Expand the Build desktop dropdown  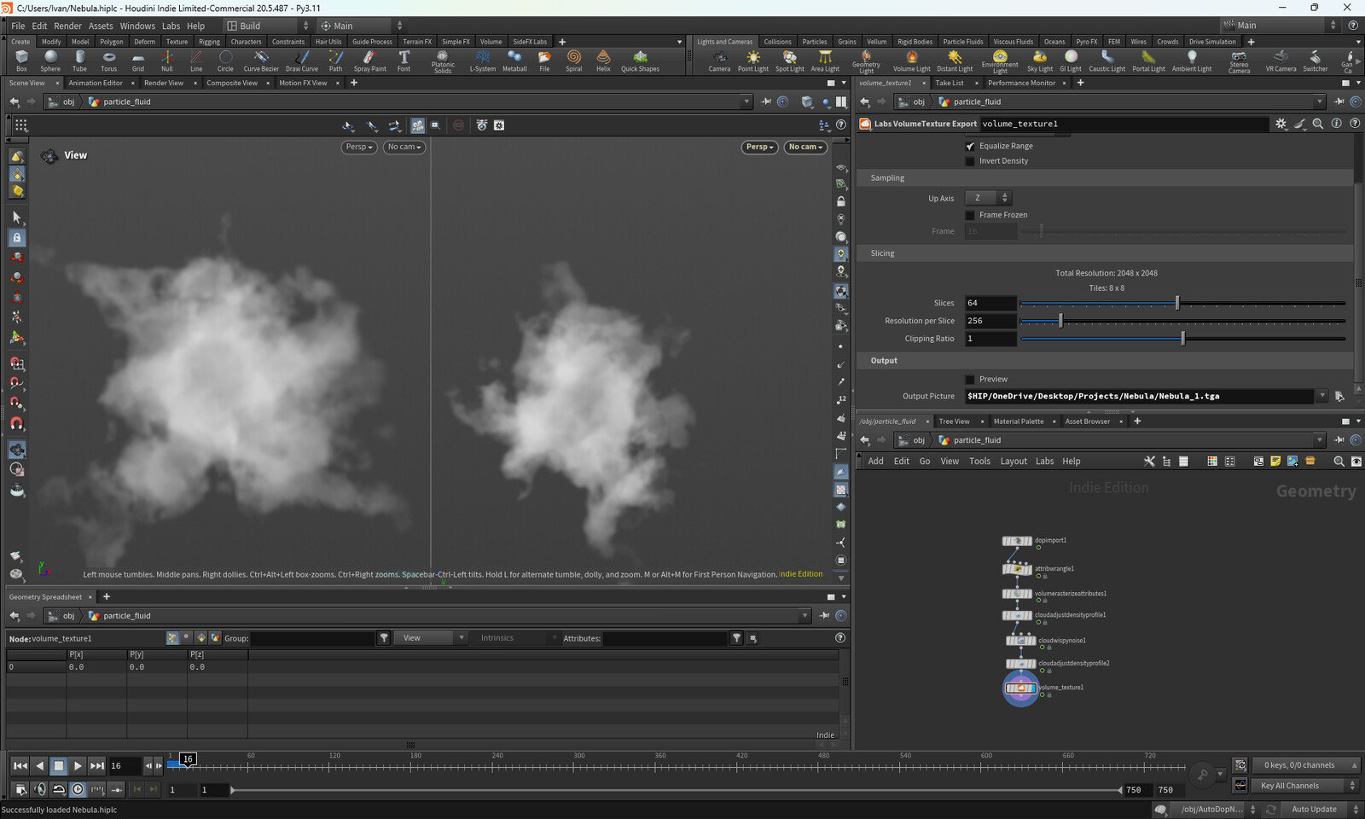pyautogui.click(x=268, y=26)
